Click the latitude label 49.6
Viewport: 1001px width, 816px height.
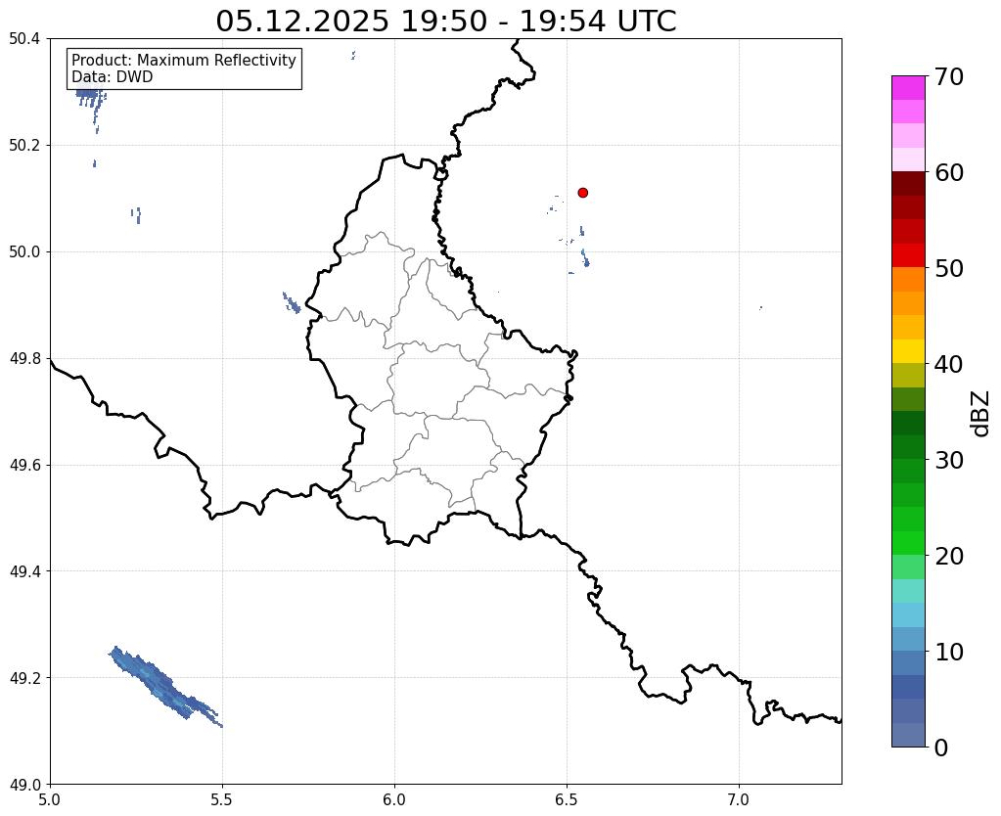point(24,466)
